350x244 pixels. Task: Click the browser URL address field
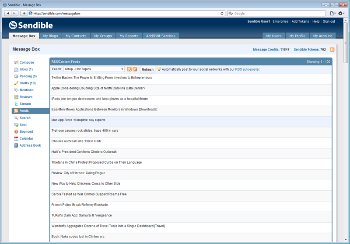126,14
